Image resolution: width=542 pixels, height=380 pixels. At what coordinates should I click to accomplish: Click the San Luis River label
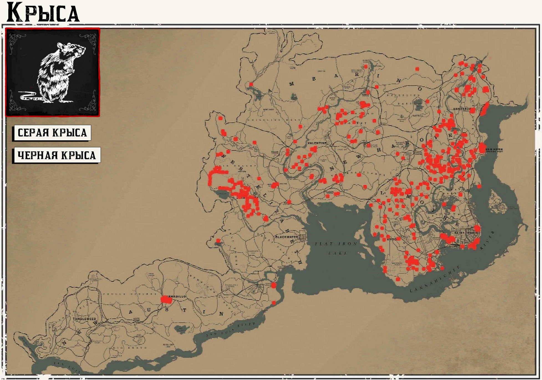click(230, 330)
